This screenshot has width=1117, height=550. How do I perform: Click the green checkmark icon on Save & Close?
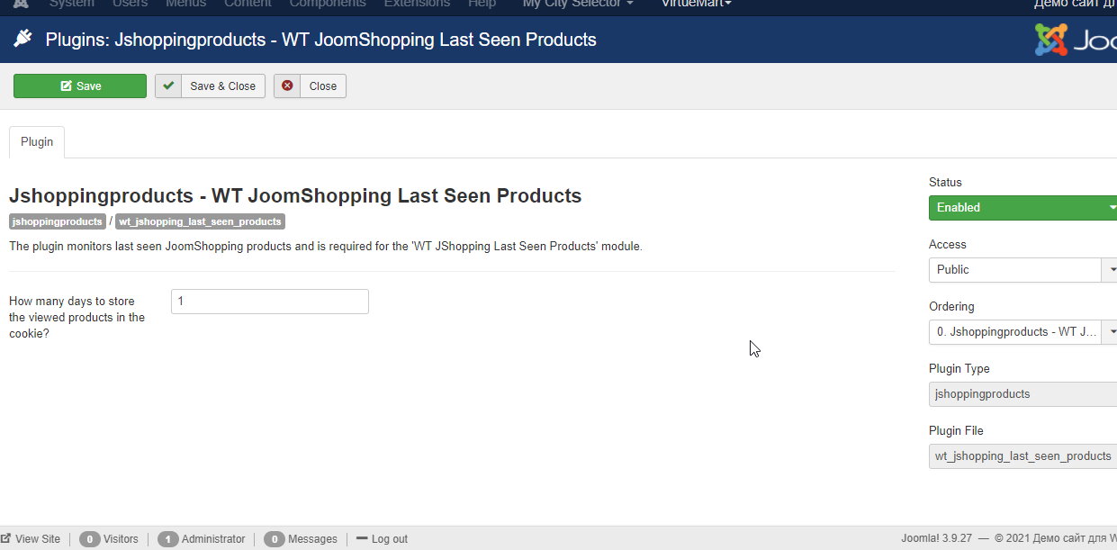coord(168,86)
